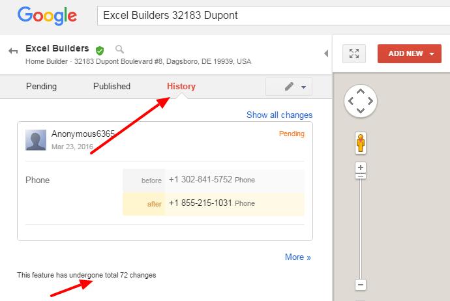450x301 pixels.
Task: Pan the map left with the compass arrow
Action: 351,101
